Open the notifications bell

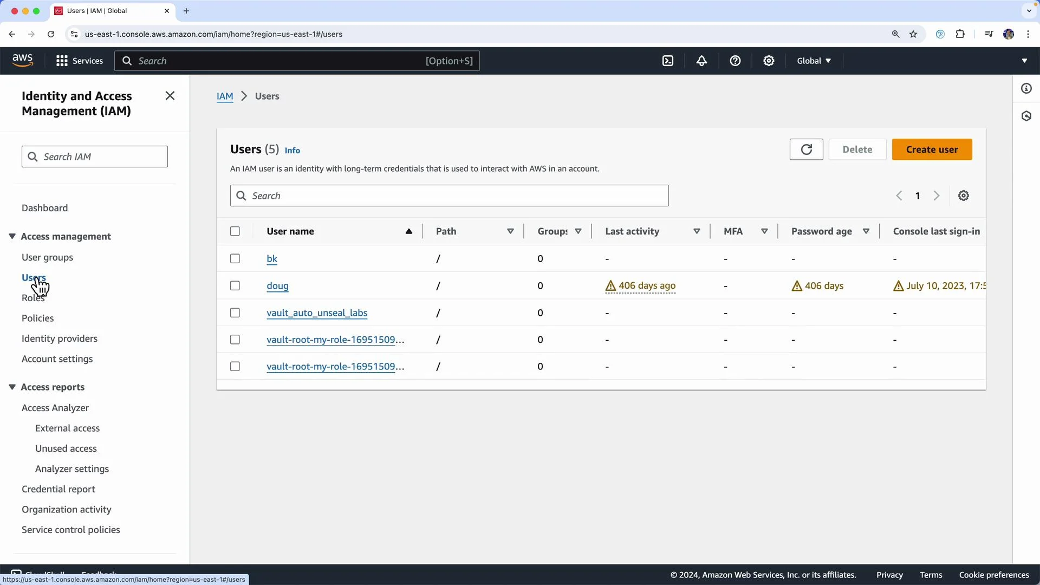point(701,61)
